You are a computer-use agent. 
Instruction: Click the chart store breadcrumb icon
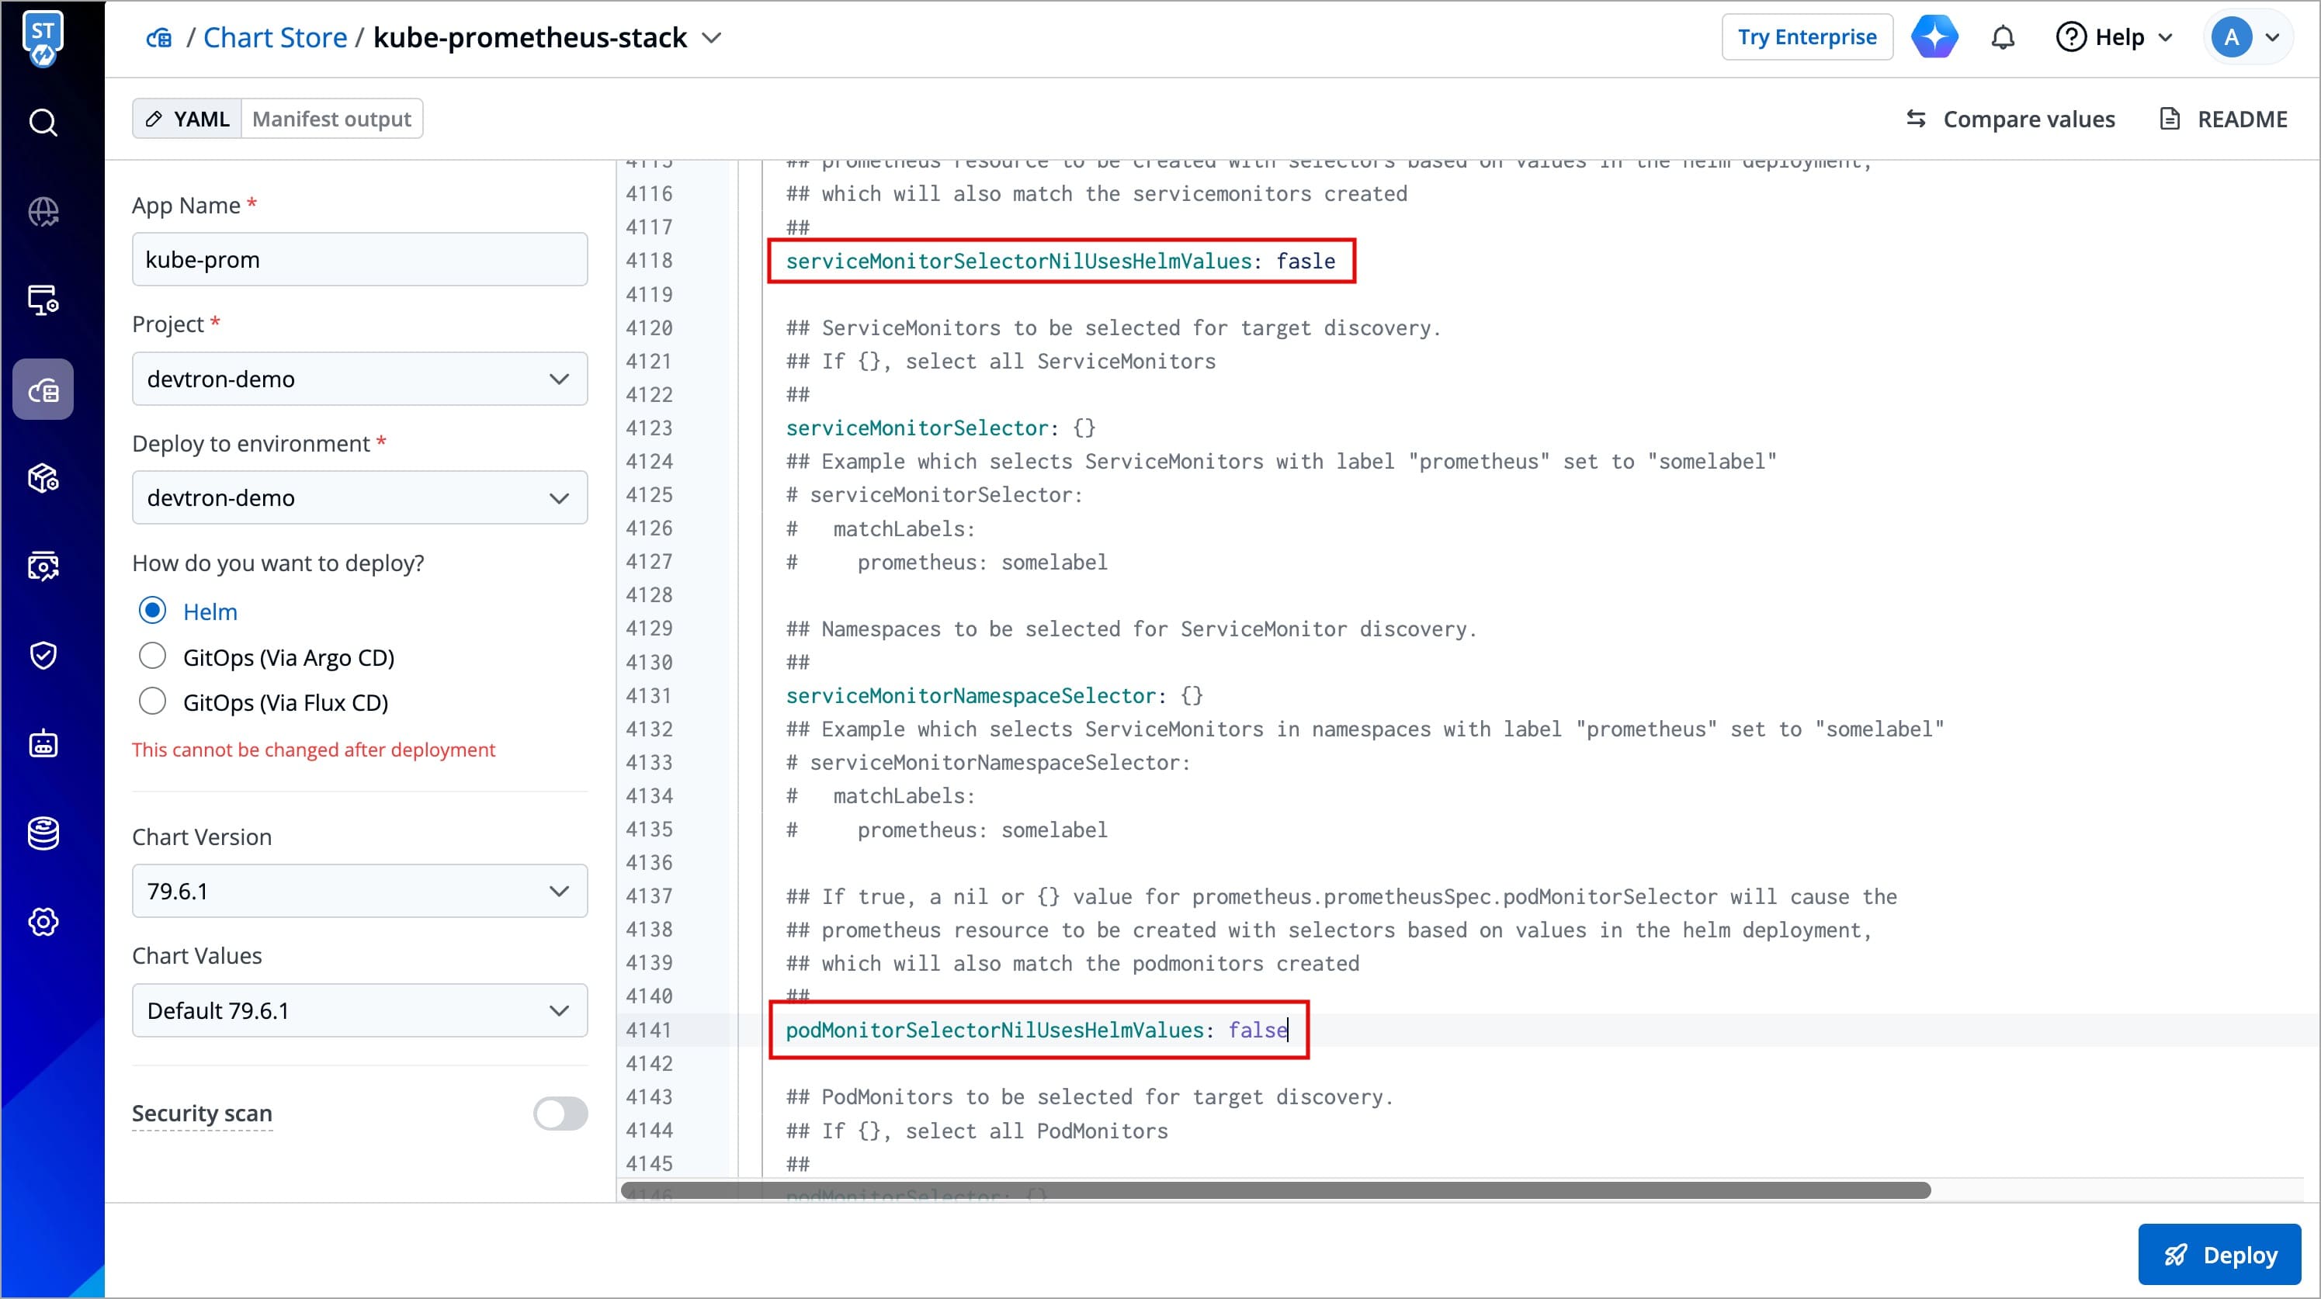pyautogui.click(x=159, y=38)
